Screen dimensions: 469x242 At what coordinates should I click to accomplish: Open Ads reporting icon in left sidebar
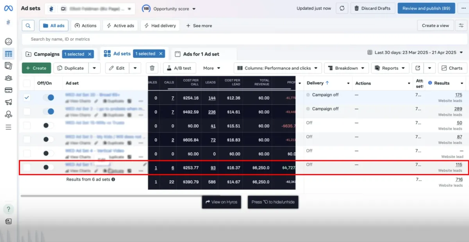coord(8,66)
